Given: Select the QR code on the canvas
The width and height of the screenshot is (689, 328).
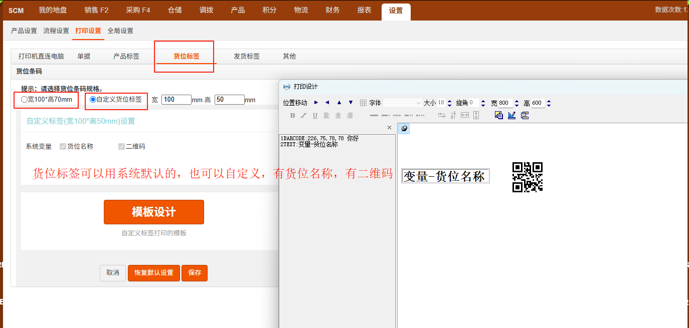Looking at the screenshot, I should 528,177.
